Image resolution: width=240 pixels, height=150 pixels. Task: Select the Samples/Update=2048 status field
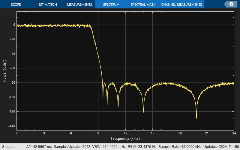(70, 147)
